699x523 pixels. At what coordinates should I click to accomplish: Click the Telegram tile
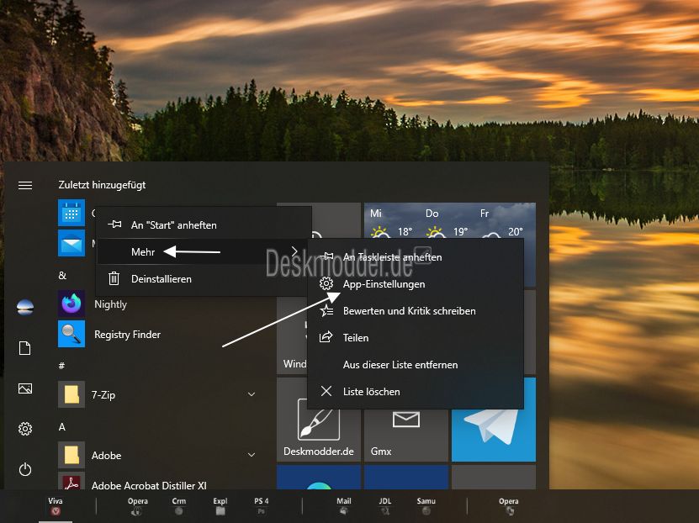(493, 420)
